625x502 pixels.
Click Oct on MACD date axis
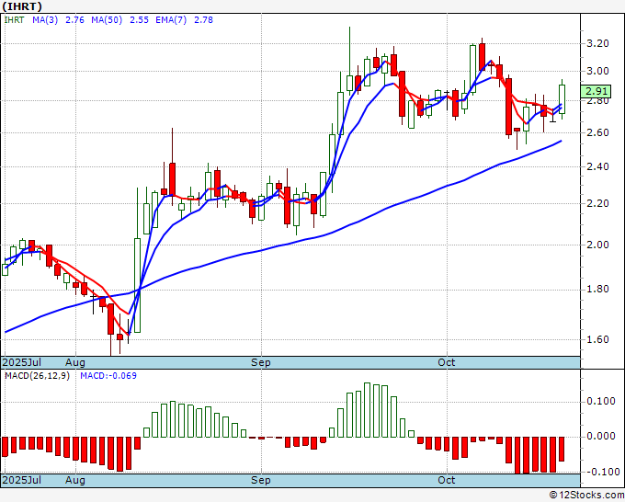[447, 480]
